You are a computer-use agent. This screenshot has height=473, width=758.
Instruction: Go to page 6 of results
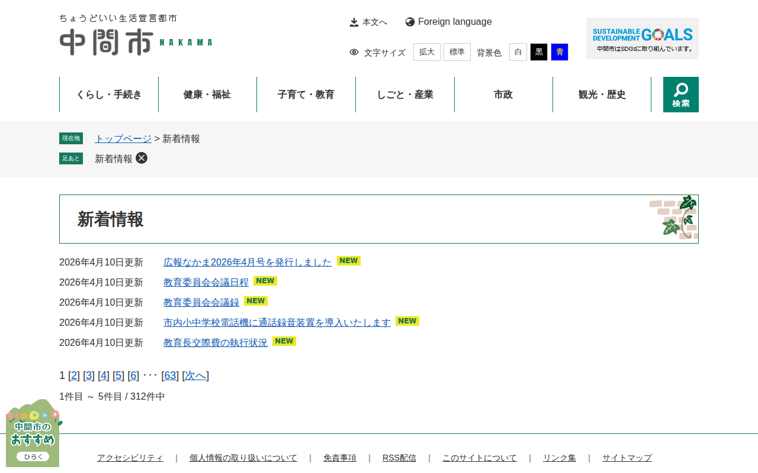(x=133, y=375)
